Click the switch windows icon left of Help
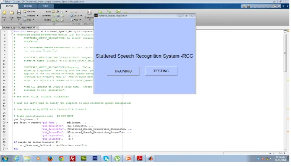291x166 pixels. pos(274,6)
